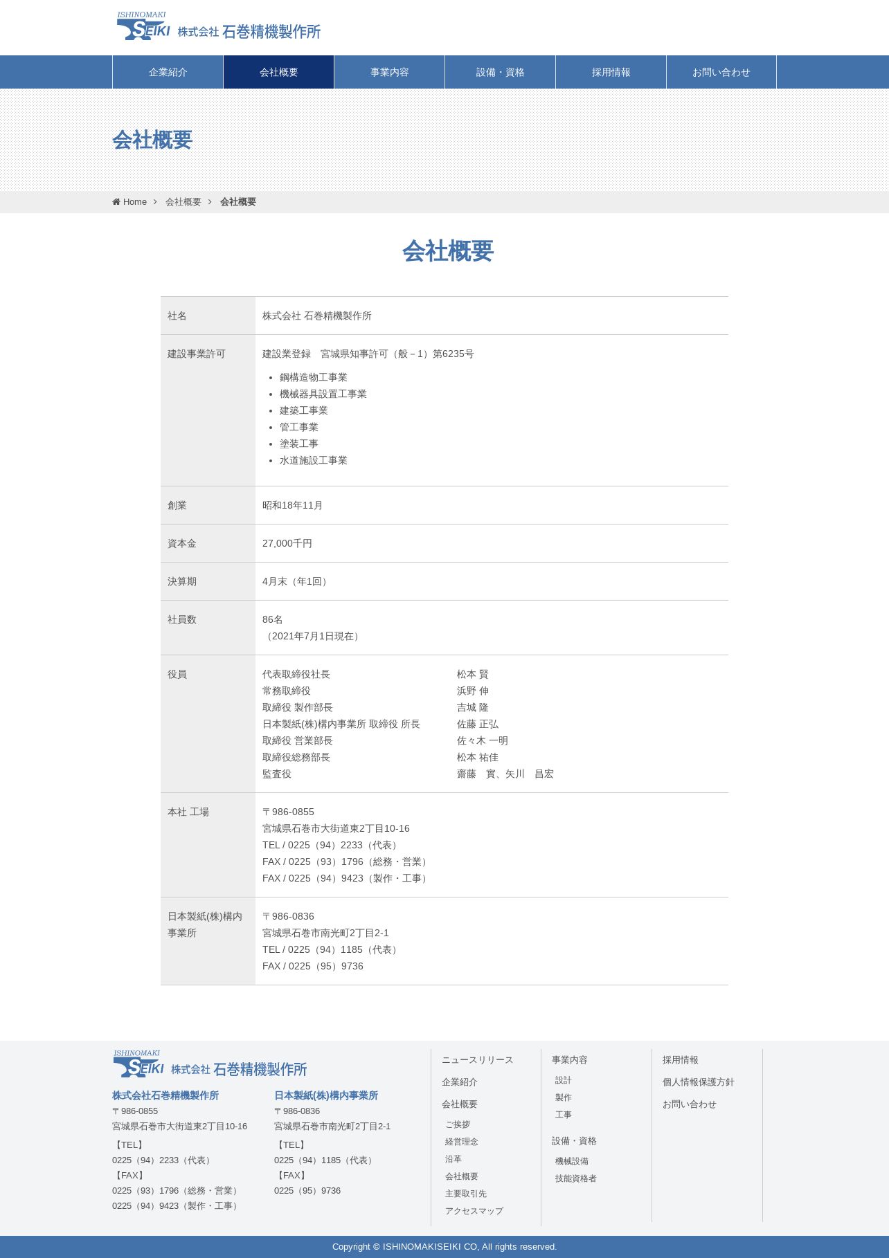889x1258 pixels.
Task: Click the 鋼構造物工事業 list item
Action: [x=314, y=377]
